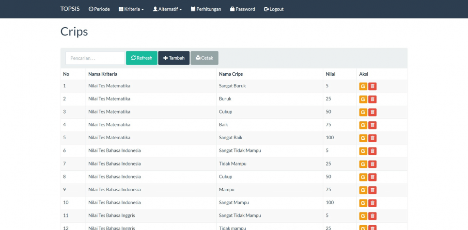Delete the Sangat Baik crips row 5
This screenshot has width=468, height=230.
(373, 138)
